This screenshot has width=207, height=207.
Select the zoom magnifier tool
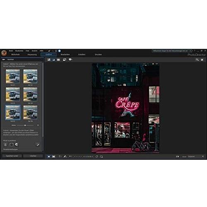(197, 60)
